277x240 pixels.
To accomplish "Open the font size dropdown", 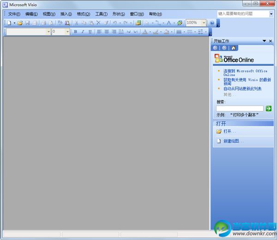I will click(67, 32).
